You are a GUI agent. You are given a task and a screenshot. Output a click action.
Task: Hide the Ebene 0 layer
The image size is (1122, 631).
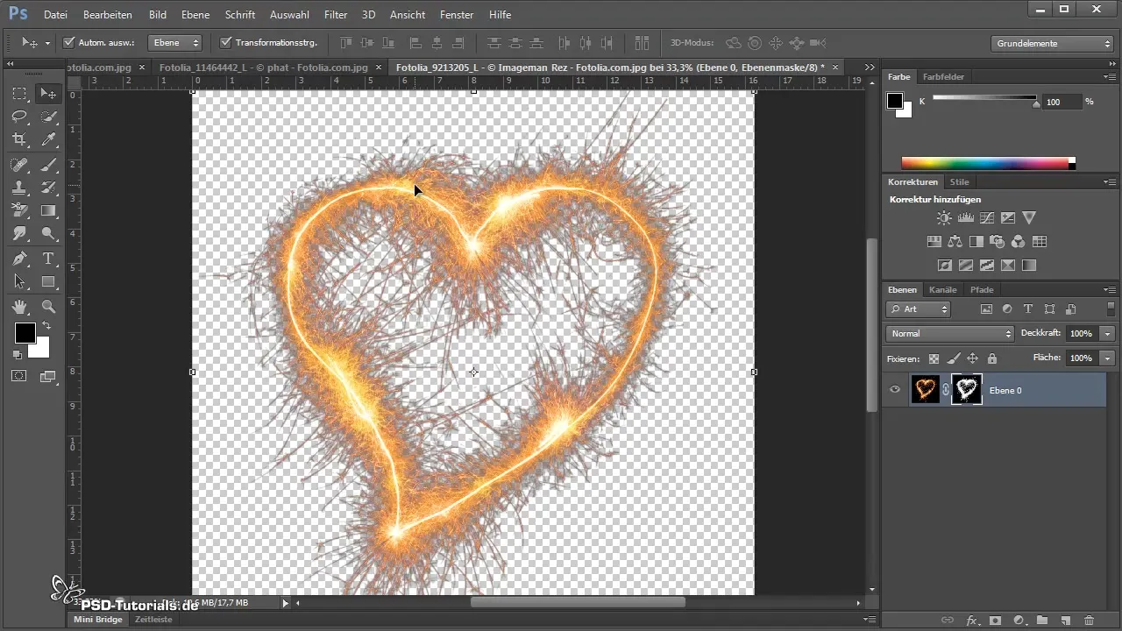coord(895,390)
